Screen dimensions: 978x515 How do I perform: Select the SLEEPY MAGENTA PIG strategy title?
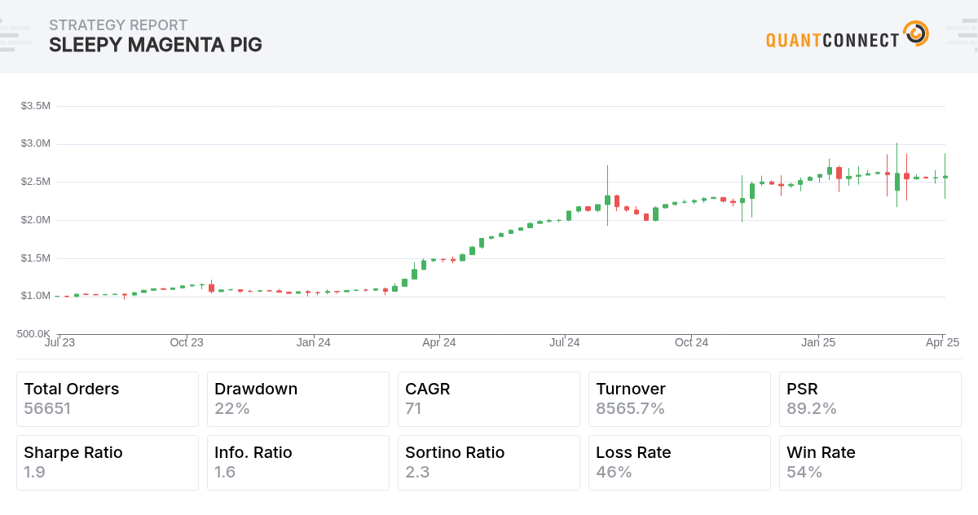pos(155,45)
